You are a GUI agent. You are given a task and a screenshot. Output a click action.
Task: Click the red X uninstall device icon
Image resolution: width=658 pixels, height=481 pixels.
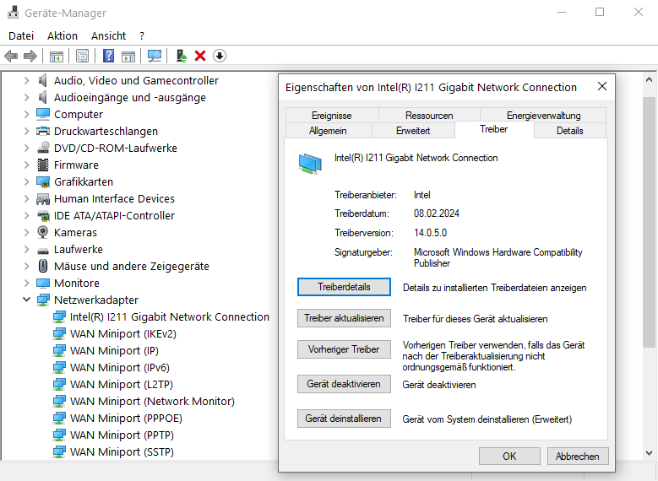click(200, 56)
